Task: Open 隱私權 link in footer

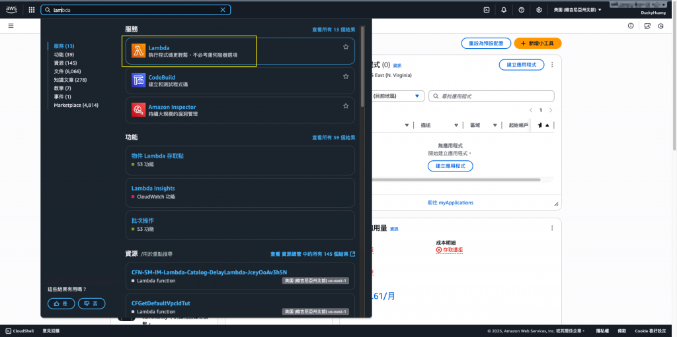Action: pyautogui.click(x=602, y=331)
